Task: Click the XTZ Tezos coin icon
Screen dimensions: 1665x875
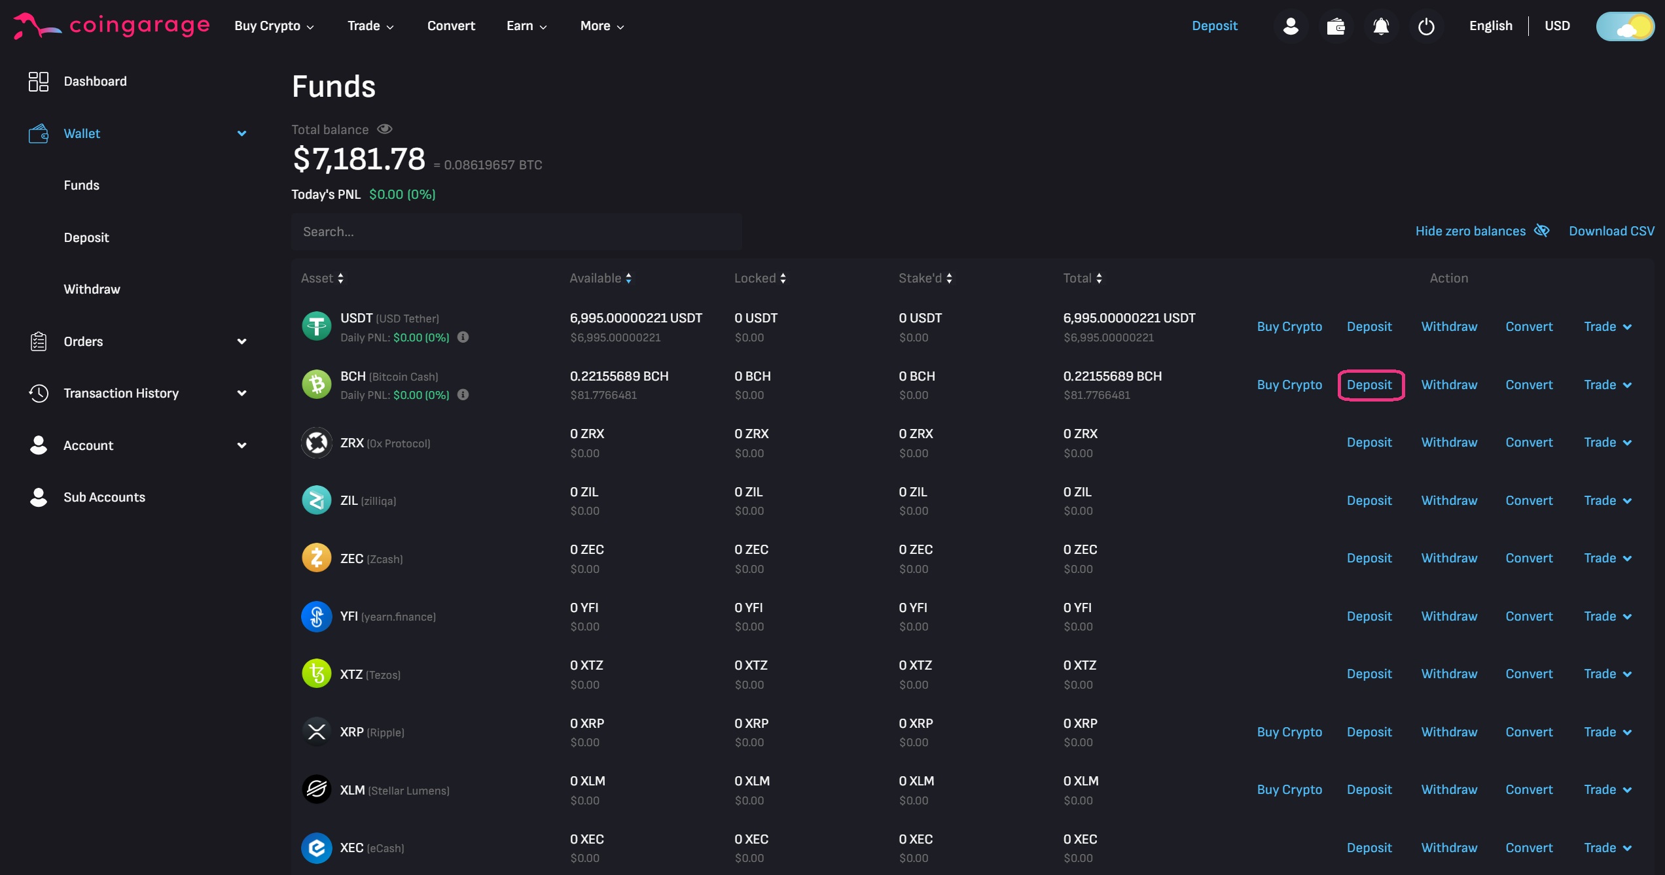Action: click(317, 674)
